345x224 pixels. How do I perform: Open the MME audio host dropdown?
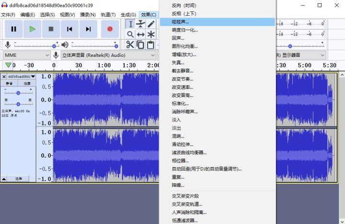pos(27,55)
